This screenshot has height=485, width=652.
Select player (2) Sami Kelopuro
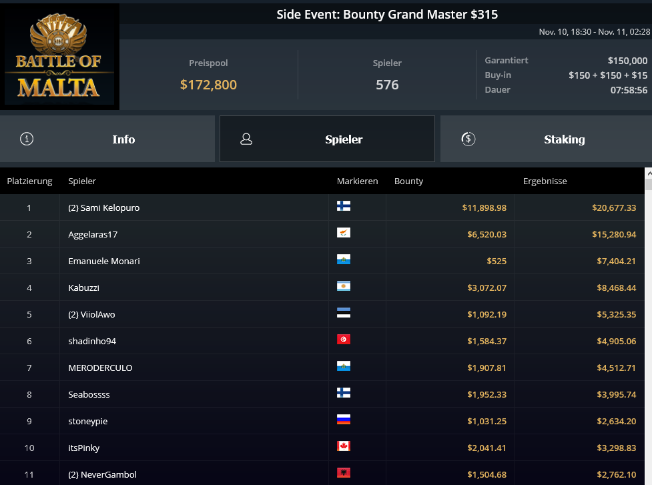(104, 207)
